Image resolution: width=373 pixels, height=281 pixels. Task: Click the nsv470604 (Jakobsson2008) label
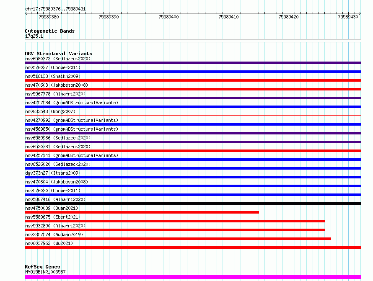point(57,182)
